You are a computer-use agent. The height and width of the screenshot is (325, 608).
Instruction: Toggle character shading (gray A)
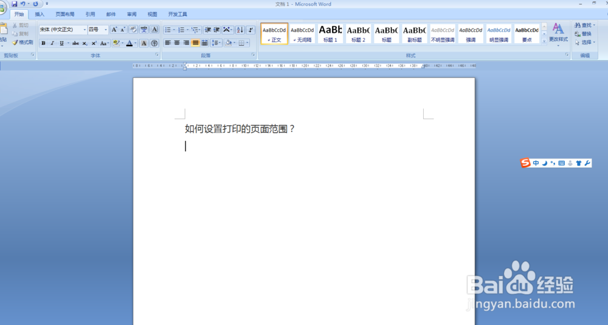[x=144, y=43]
